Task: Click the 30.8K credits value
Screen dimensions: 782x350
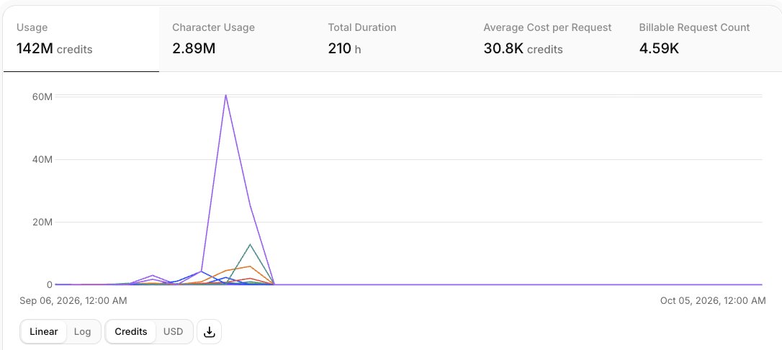Action: [523, 49]
